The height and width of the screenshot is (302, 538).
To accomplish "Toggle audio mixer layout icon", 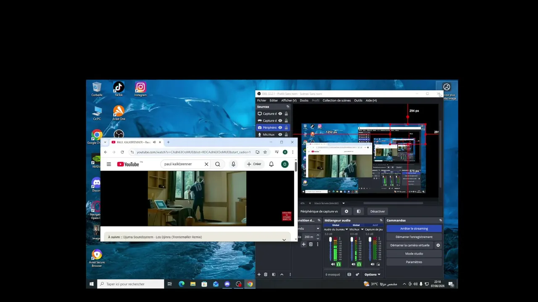I will 349,274.
